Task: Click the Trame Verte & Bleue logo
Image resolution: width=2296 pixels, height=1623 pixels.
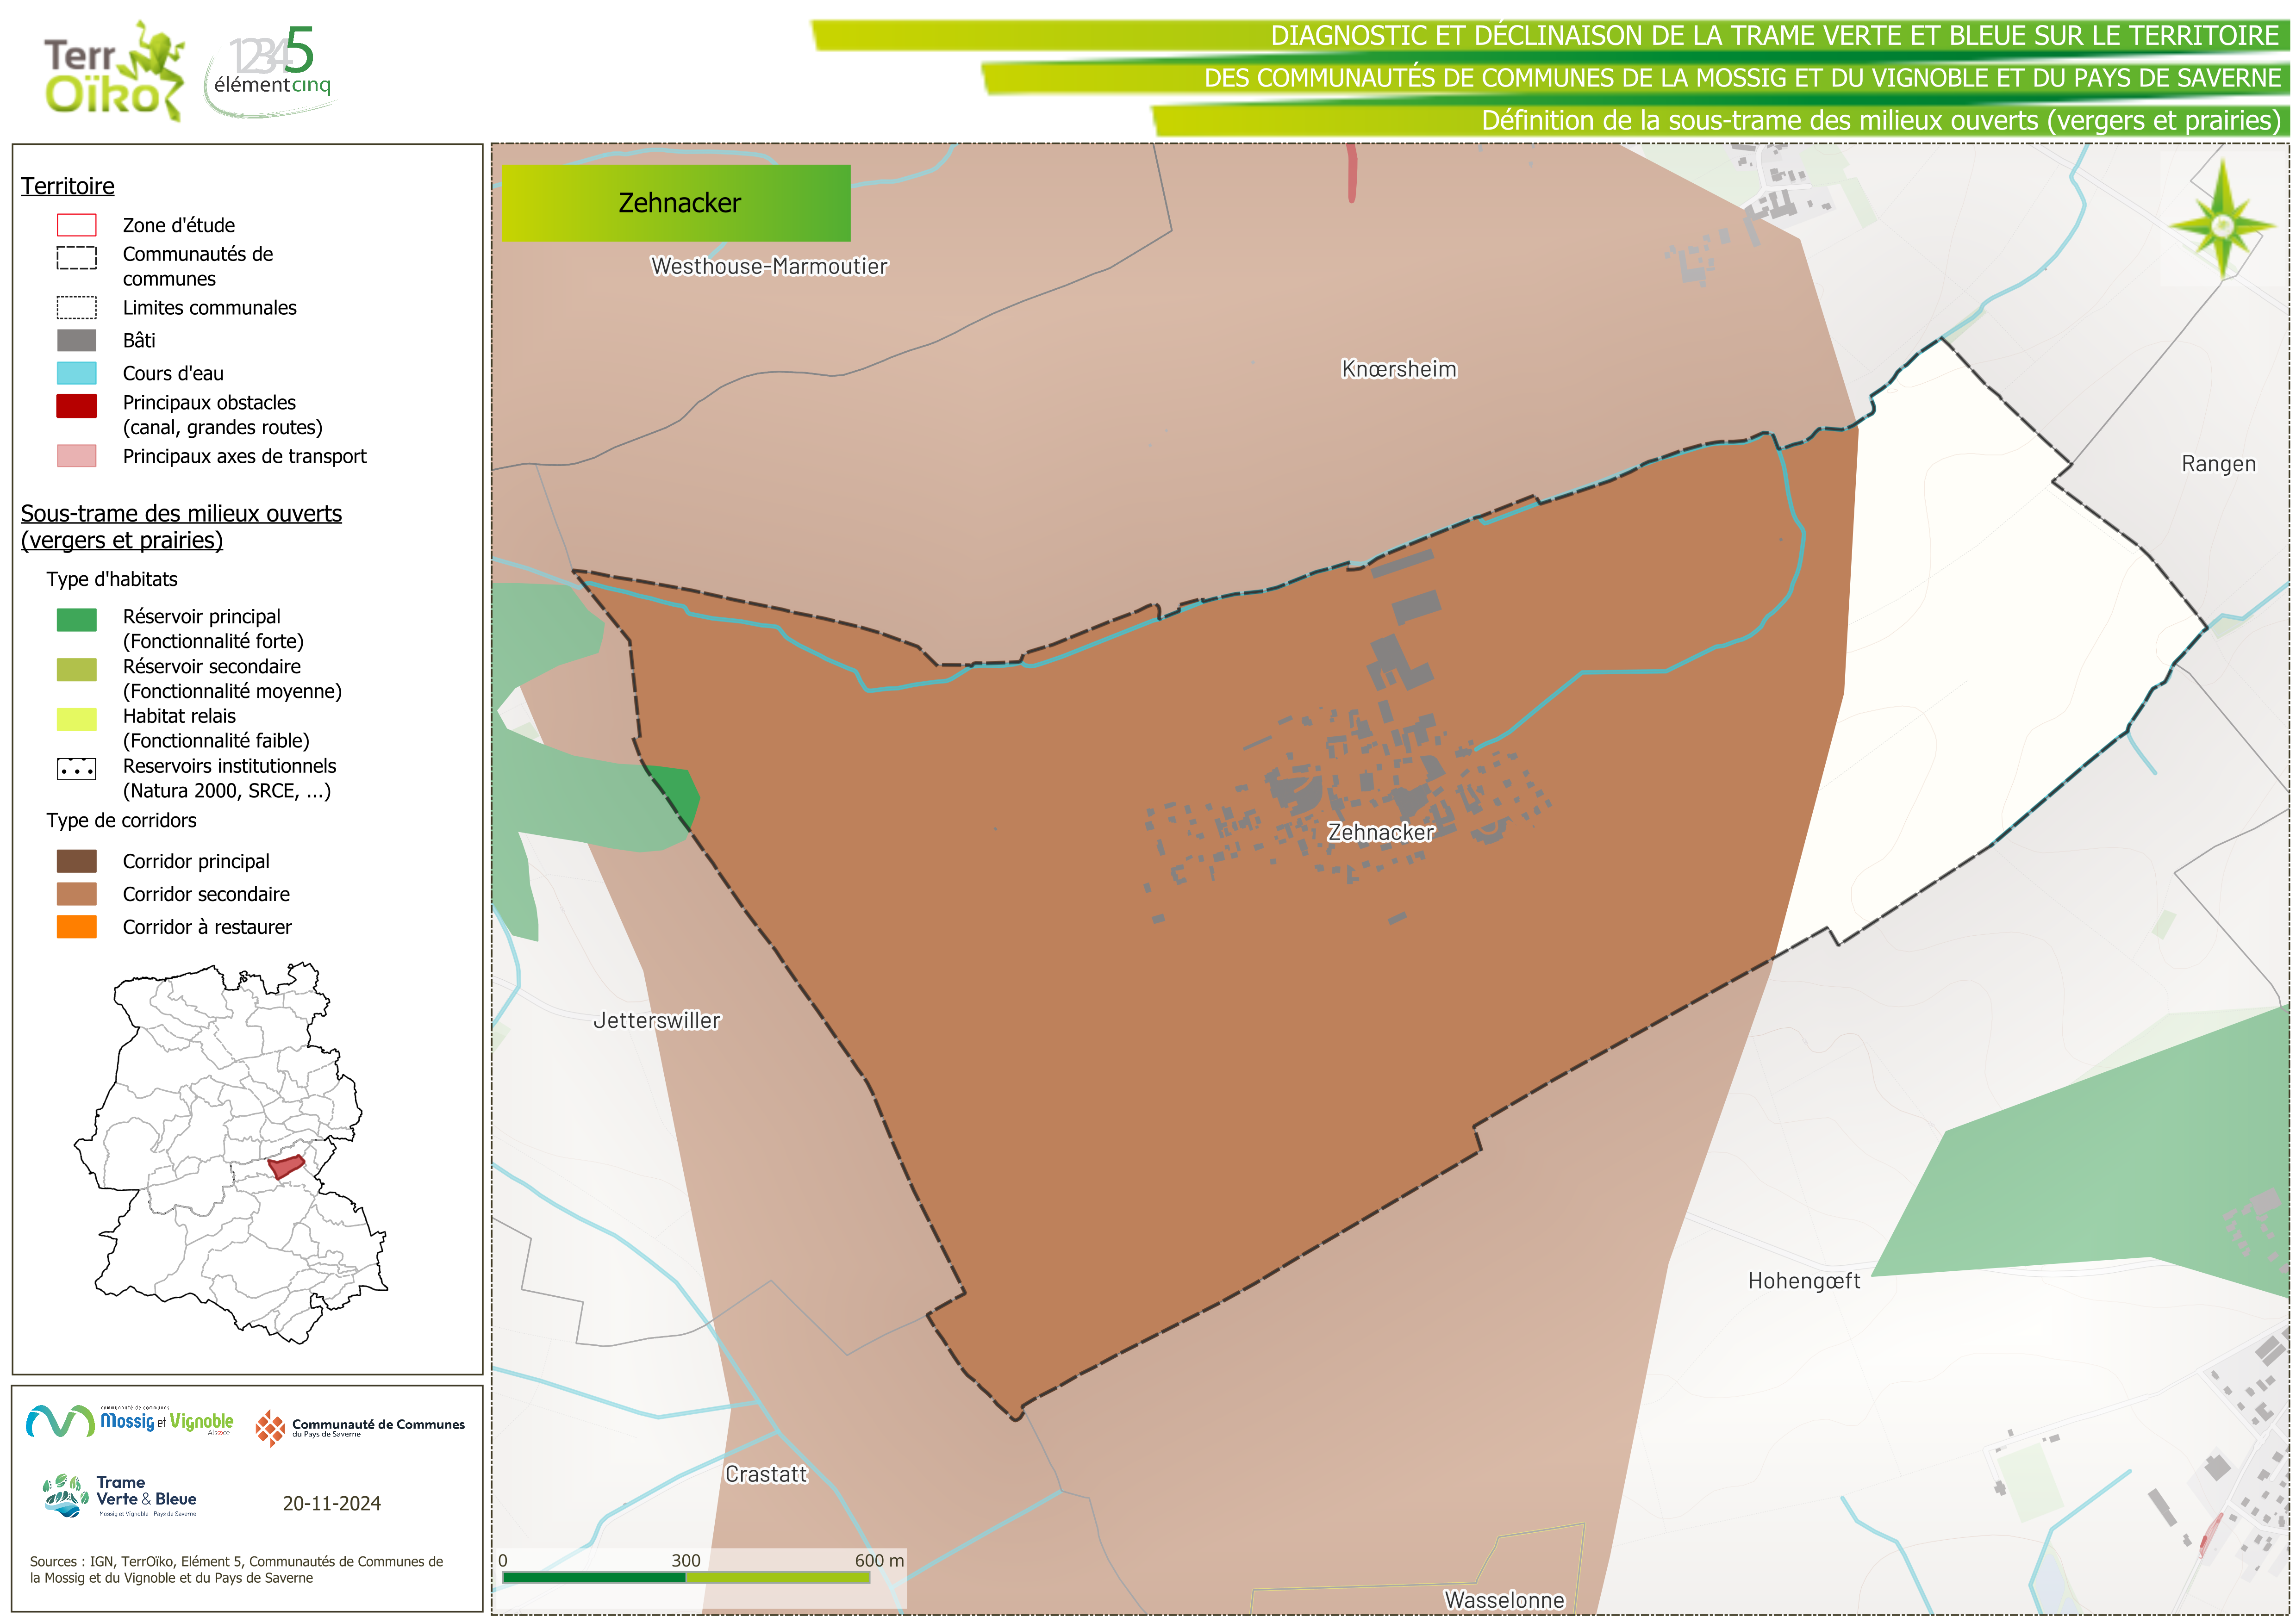Action: point(120,1496)
